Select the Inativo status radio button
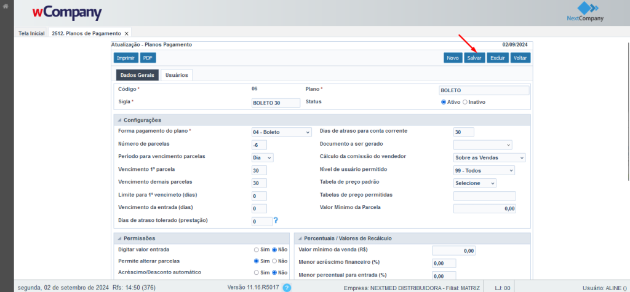The width and height of the screenshot is (630, 292). 465,102
